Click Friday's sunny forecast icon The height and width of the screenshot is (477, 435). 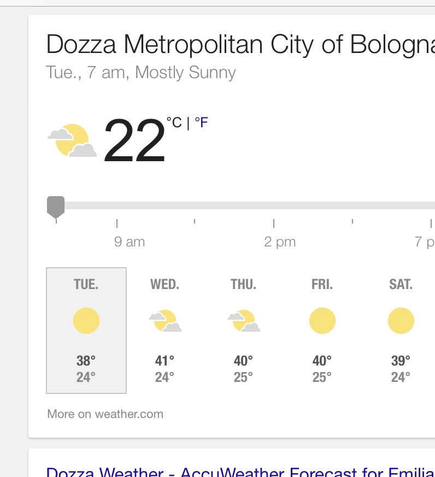(x=322, y=321)
